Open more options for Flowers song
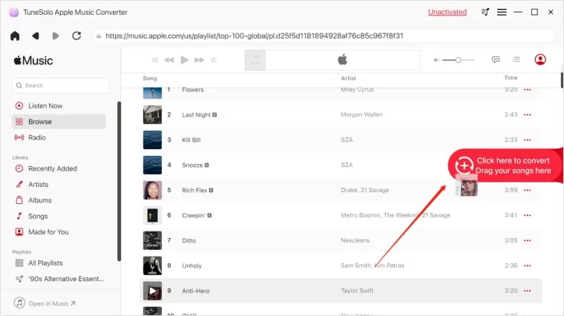 pyautogui.click(x=528, y=90)
